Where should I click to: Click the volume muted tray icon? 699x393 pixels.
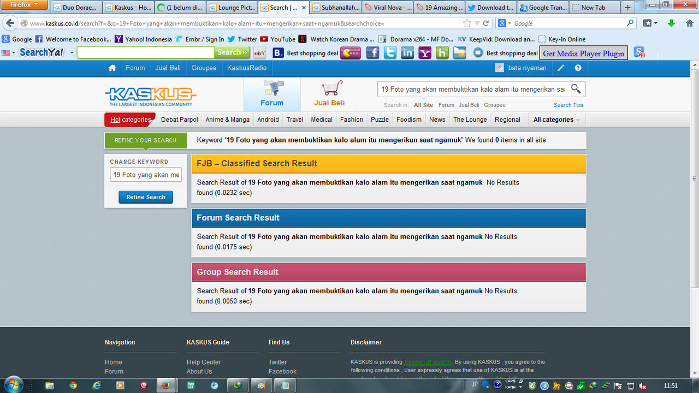pyautogui.click(x=643, y=386)
